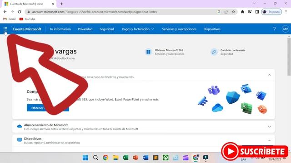Image resolution: width=291 pixels, height=163 pixels.
Task: Expand Pagos y facturación dropdown
Action: 138,29
